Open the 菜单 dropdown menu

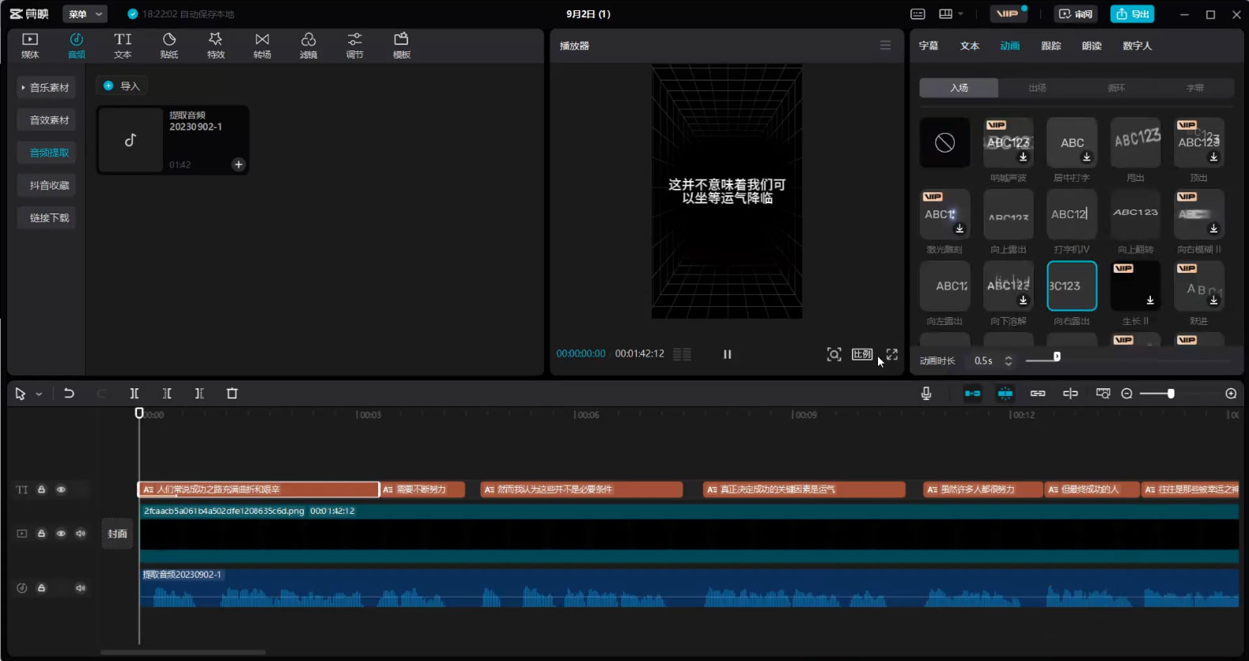click(x=85, y=14)
